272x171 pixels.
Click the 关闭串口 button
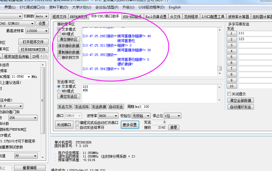[x=64, y=125]
